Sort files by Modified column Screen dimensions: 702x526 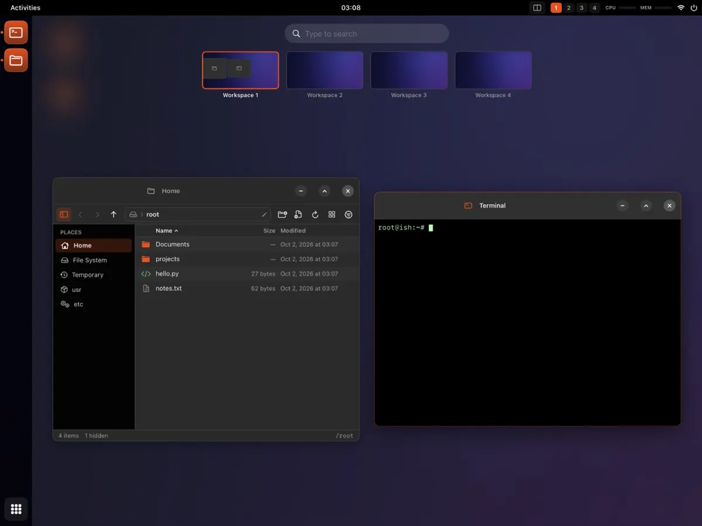(293, 231)
